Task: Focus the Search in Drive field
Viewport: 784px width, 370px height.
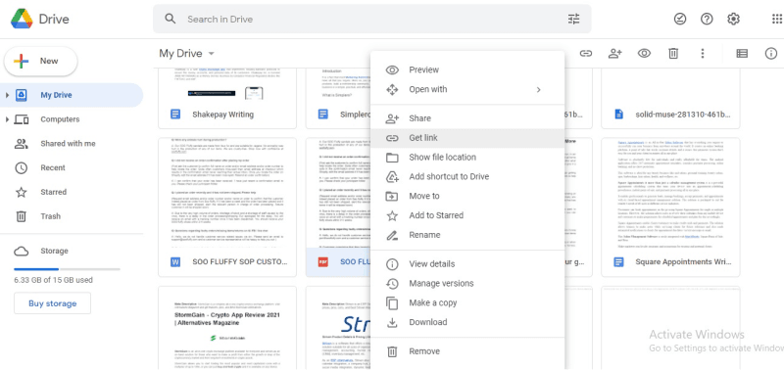Action: (x=372, y=19)
